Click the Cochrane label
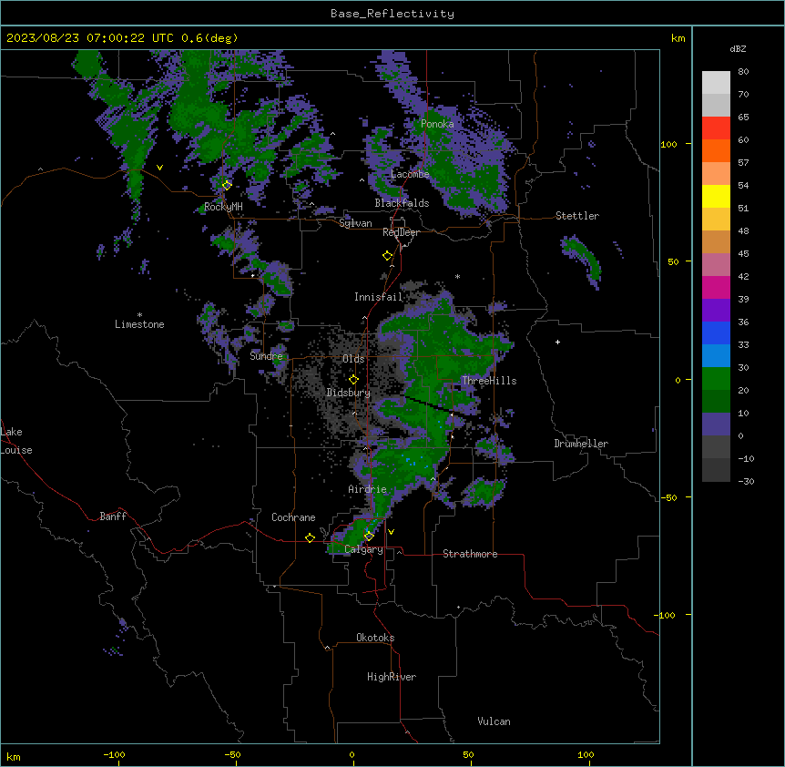 coord(293,517)
